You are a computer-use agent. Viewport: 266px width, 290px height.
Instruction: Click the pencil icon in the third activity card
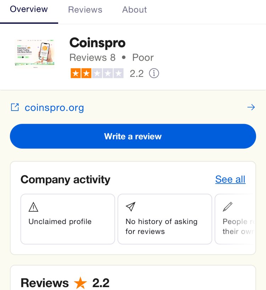(228, 207)
